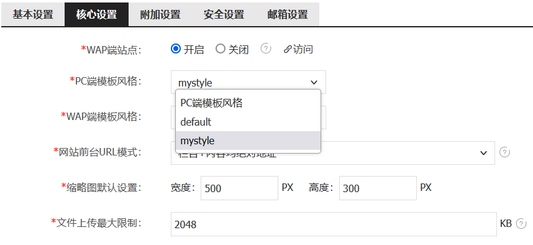The width and height of the screenshot is (533, 245).
Task: Click the WAP端模板风格 label
Action: [x=101, y=116]
